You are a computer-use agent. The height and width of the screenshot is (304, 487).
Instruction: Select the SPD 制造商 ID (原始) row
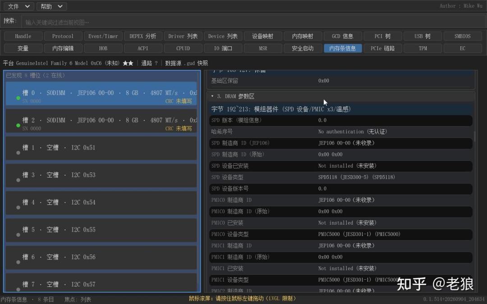tap(341, 154)
